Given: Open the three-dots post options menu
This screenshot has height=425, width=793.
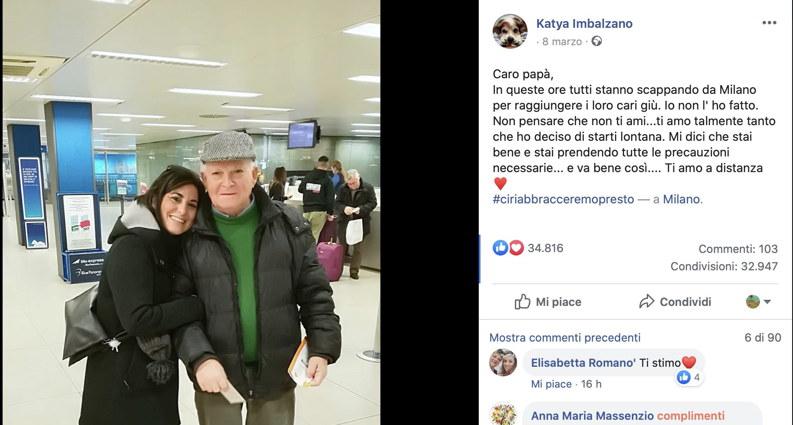Looking at the screenshot, I should point(769,23).
